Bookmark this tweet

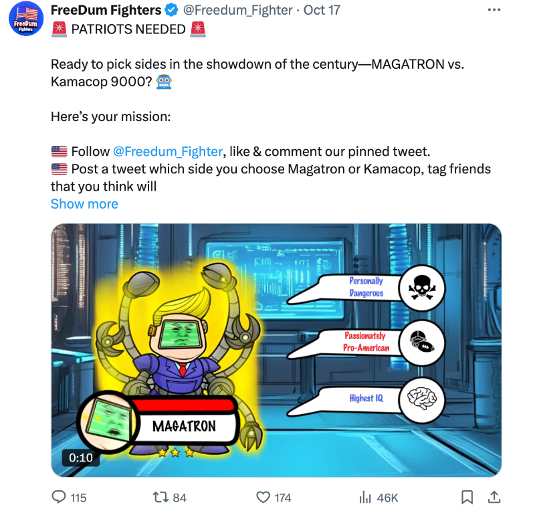(x=467, y=497)
